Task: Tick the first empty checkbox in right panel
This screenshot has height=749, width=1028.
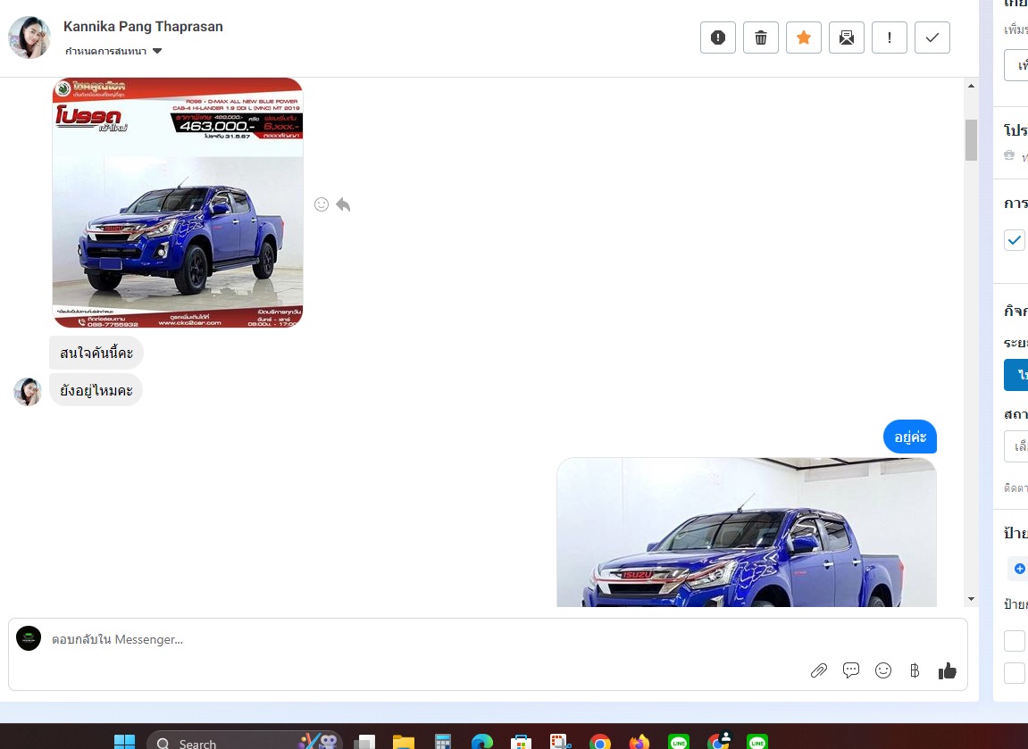Action: coord(1015,641)
